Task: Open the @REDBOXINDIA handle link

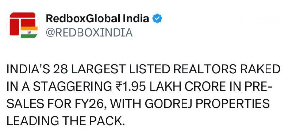Action: click(89, 33)
